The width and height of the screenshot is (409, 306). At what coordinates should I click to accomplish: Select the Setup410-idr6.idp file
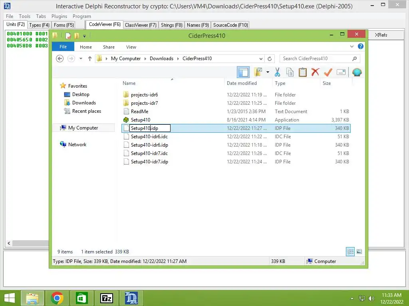pos(149,145)
